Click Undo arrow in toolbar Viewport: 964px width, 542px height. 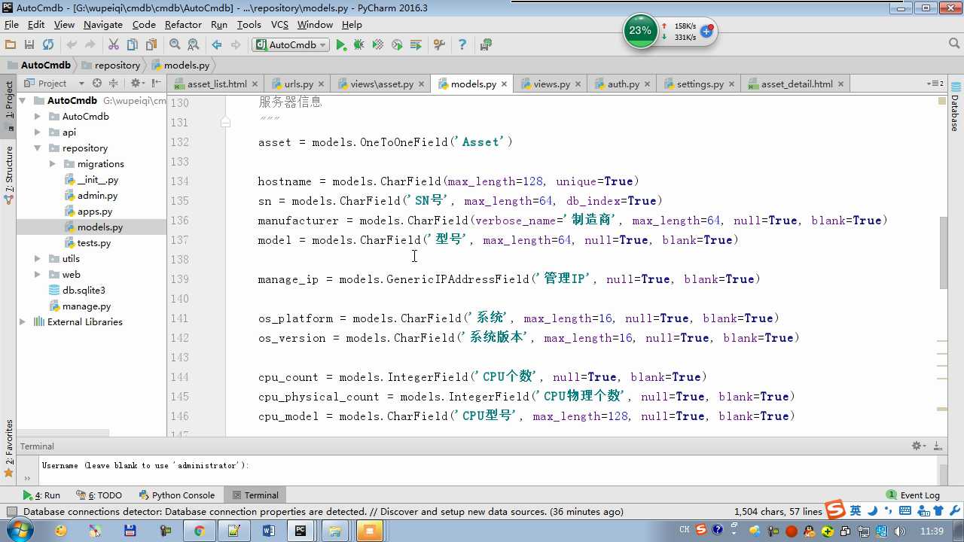click(x=72, y=45)
